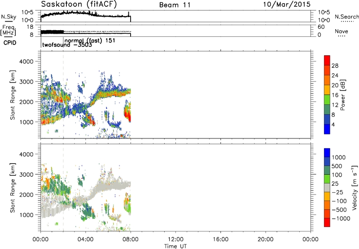Select the -500 to -100 orange Velocity swatch
The width and height of the screenshot is (359, 249).
(327, 205)
